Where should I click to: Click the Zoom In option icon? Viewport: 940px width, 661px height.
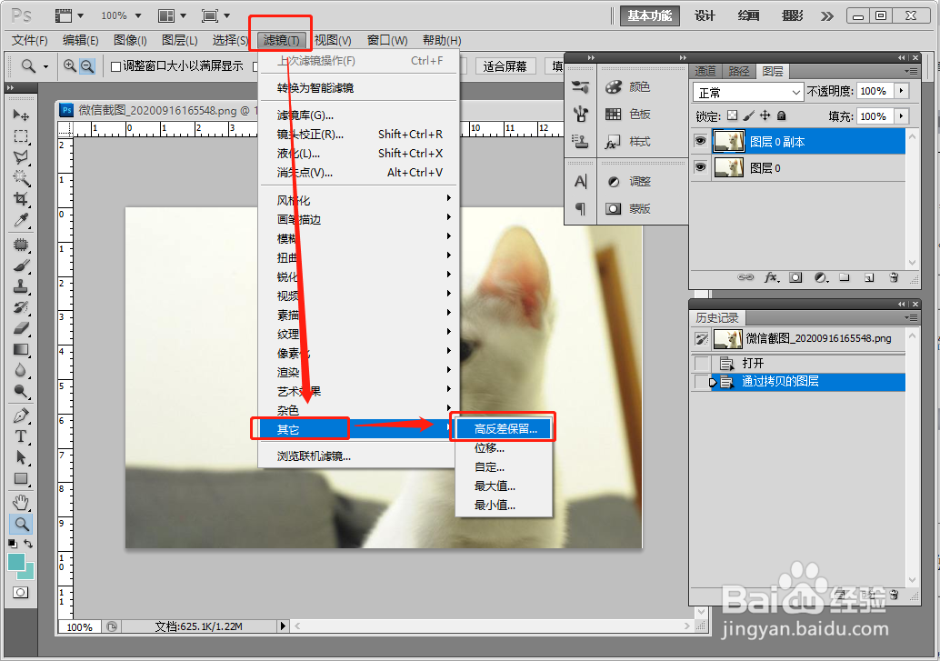coord(69,66)
